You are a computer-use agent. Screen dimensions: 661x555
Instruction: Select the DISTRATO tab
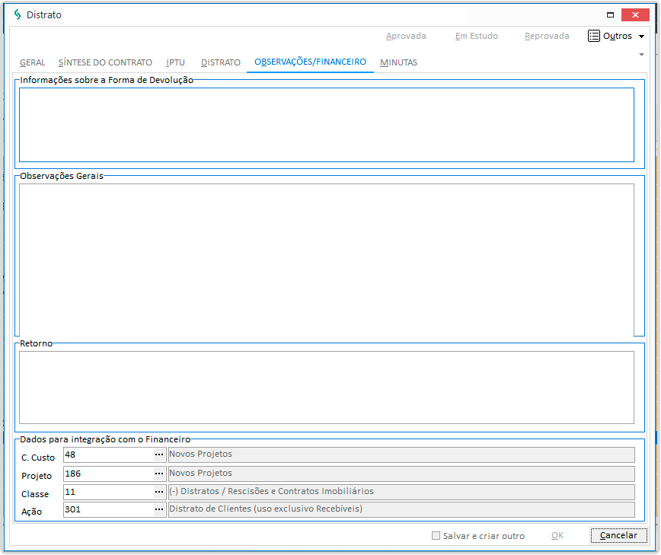pyautogui.click(x=221, y=62)
